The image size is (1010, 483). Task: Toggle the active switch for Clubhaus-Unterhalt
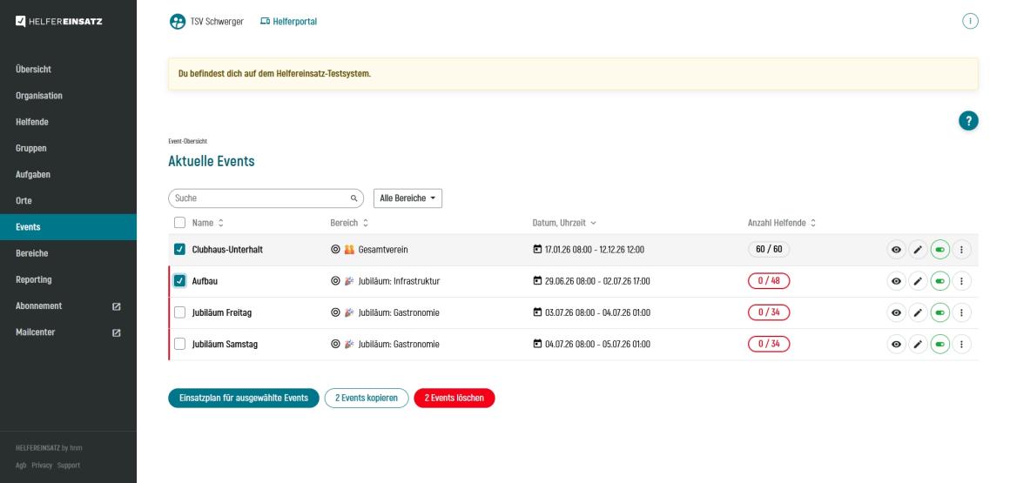[939, 250]
